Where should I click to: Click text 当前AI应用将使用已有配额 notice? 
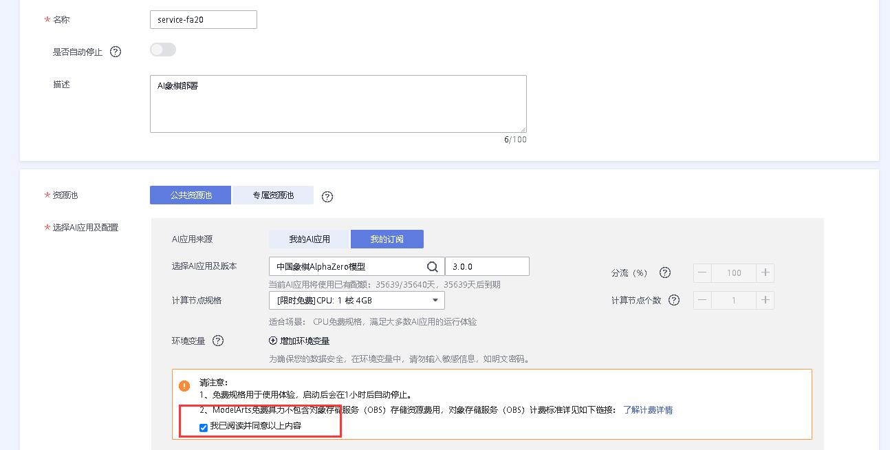pos(384,284)
